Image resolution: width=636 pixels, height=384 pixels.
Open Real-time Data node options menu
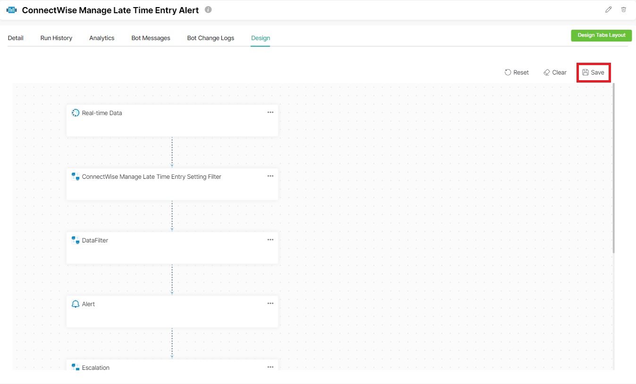[x=270, y=112]
